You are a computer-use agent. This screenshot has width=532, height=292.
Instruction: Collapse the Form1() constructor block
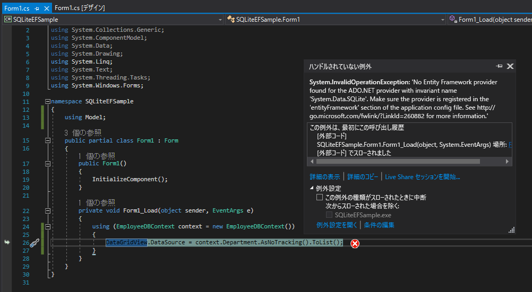[48, 164]
